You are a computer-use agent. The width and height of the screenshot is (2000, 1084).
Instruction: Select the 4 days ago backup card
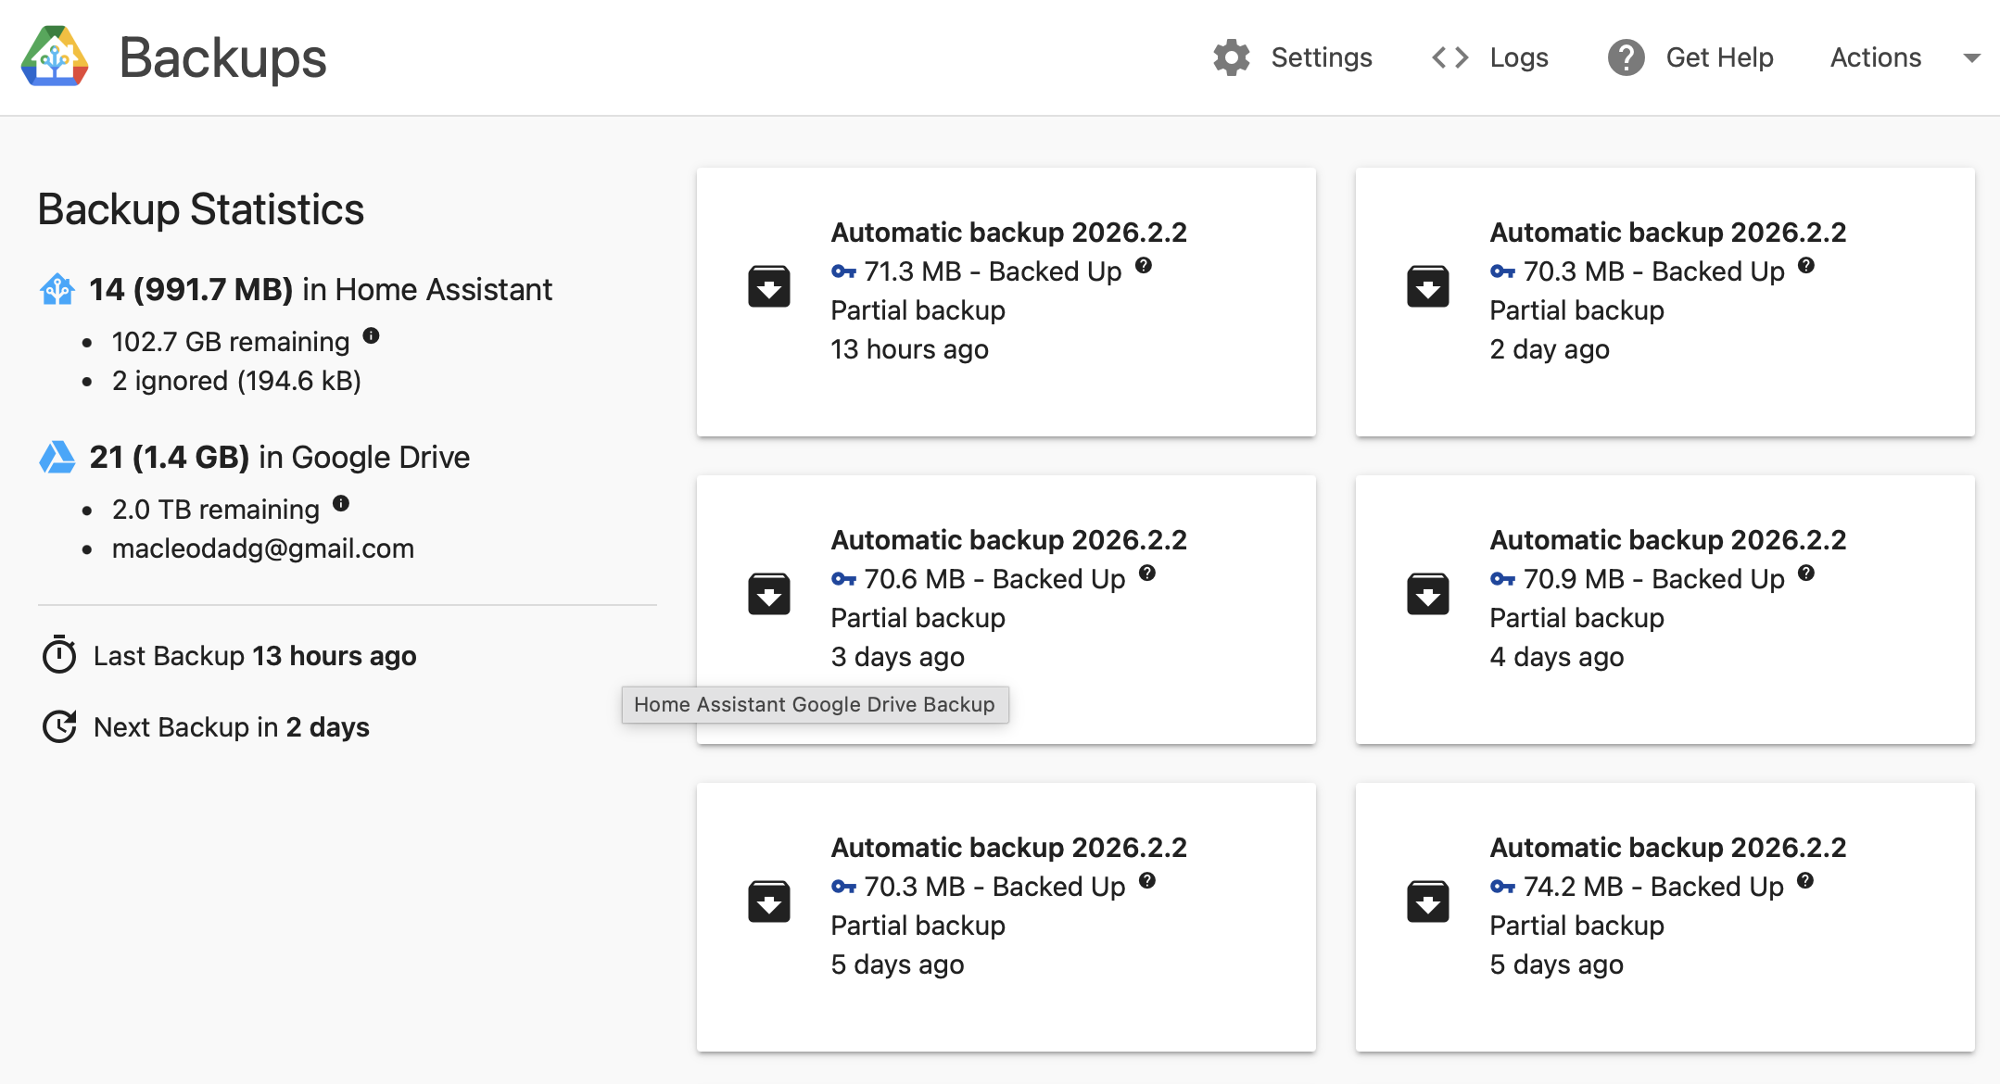click(1665, 609)
